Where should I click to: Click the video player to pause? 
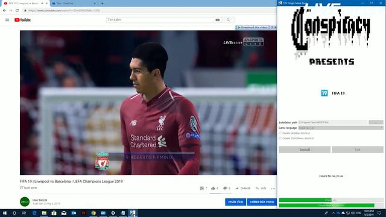[x=148, y=102]
